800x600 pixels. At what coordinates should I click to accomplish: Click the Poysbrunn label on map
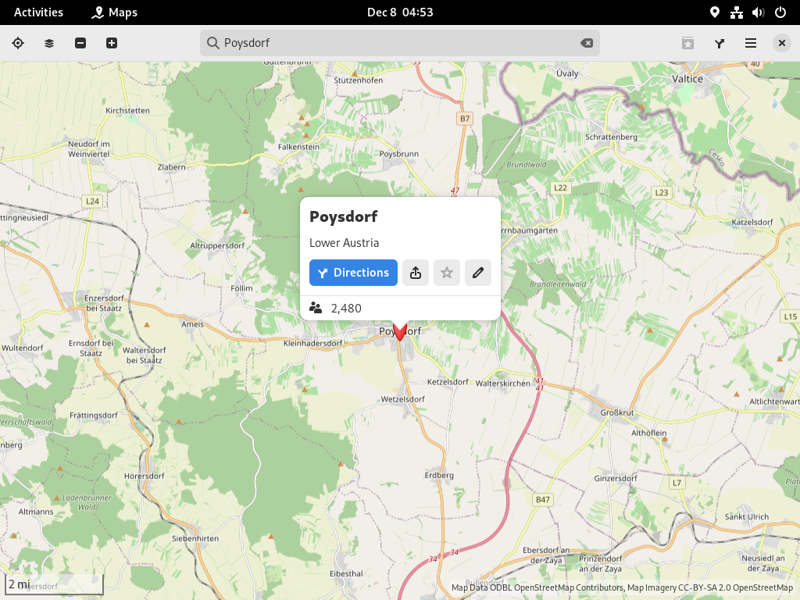399,154
